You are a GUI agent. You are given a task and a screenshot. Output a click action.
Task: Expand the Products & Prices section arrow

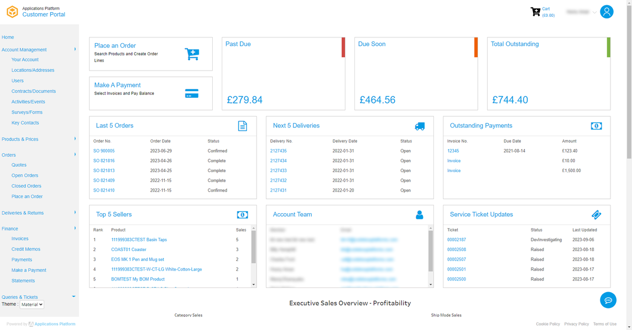click(75, 139)
